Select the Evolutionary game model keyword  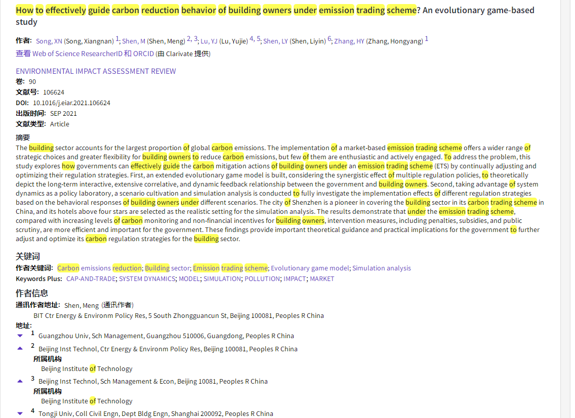point(310,268)
